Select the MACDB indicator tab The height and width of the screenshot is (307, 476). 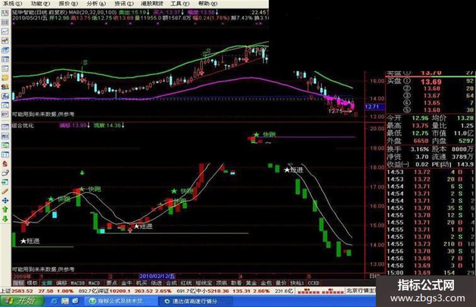click(78, 283)
